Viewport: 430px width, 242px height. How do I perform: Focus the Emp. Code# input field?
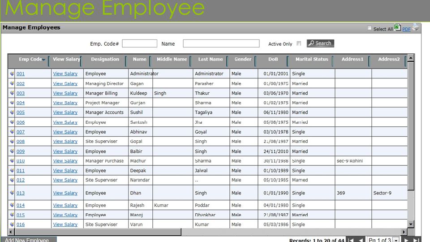[x=140, y=43]
